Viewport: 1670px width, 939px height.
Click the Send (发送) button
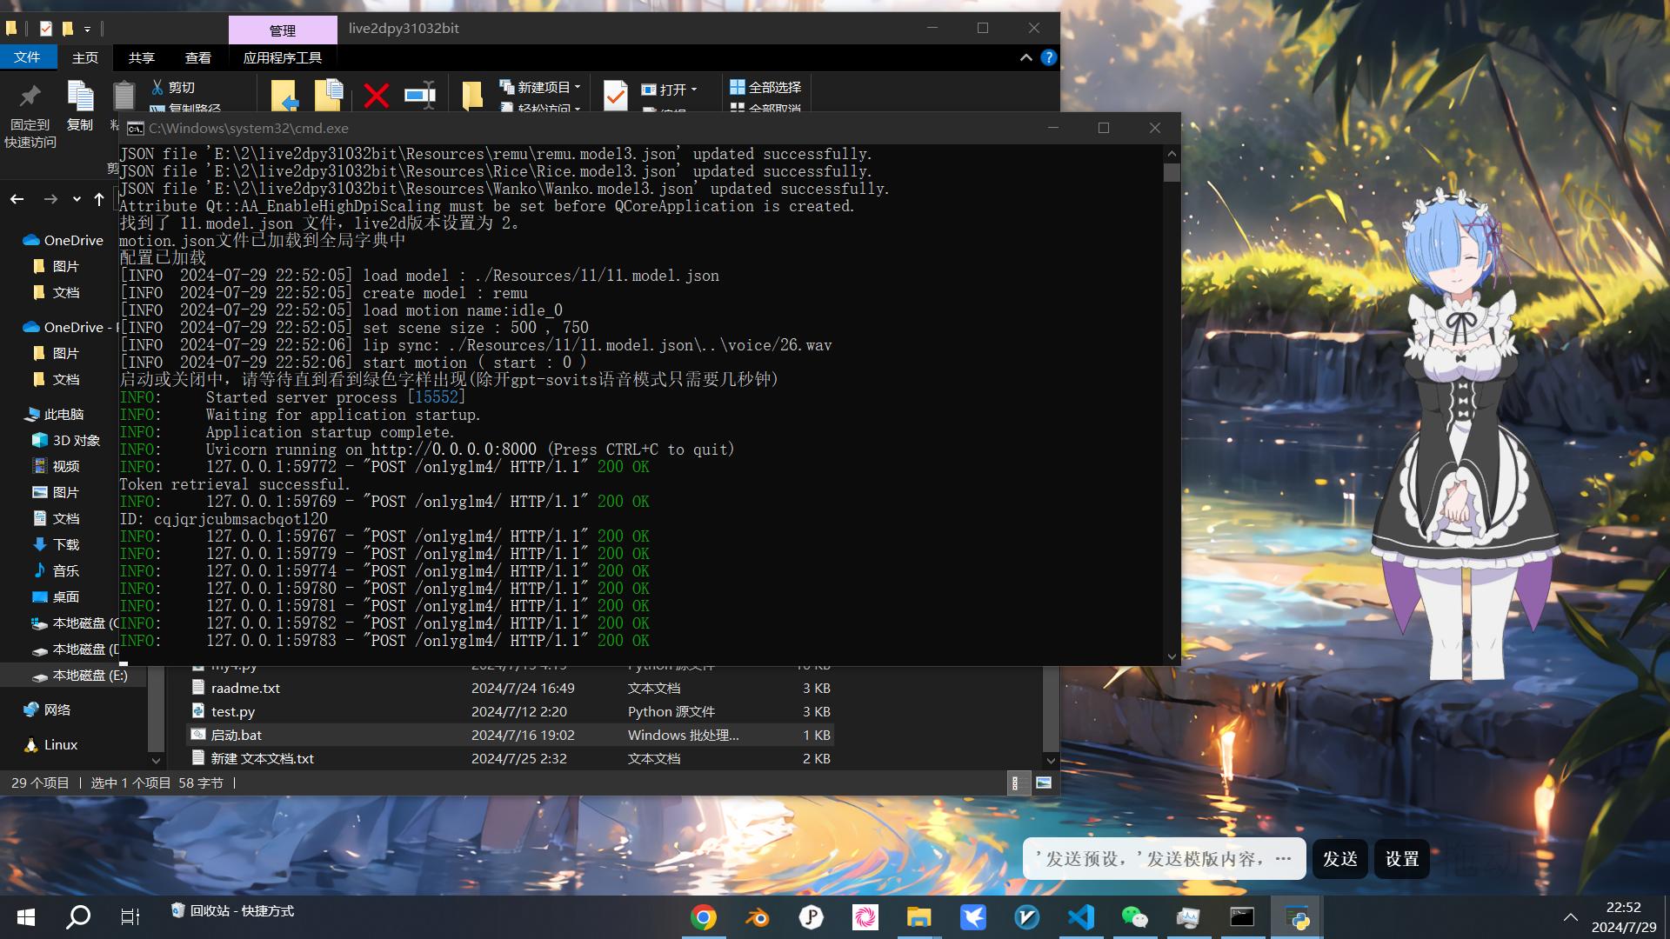coord(1339,859)
